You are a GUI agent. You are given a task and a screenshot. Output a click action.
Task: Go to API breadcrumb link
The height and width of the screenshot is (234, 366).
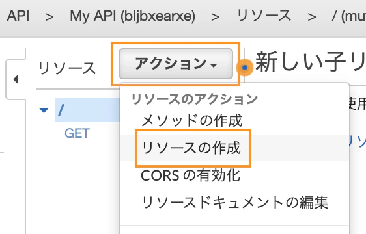pyautogui.click(x=18, y=16)
